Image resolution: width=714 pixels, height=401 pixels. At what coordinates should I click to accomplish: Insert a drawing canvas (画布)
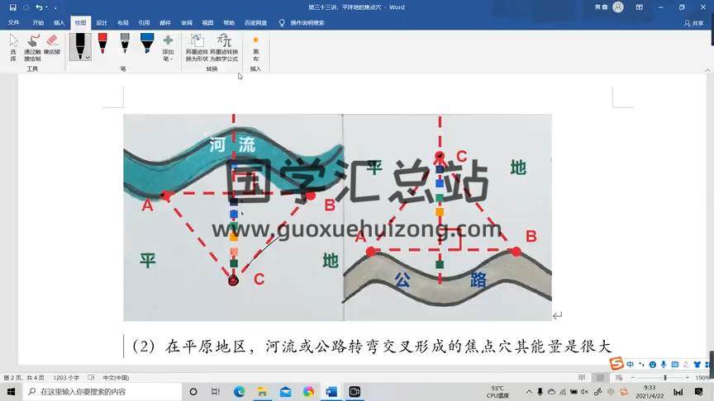[x=255, y=49]
